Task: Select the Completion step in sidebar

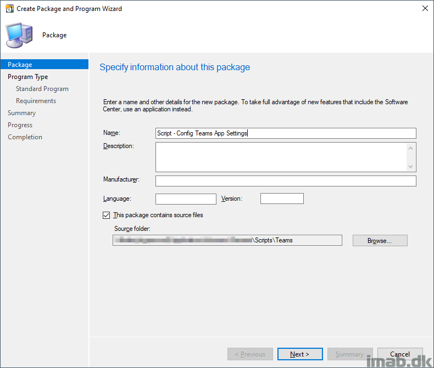Action: 25,137
